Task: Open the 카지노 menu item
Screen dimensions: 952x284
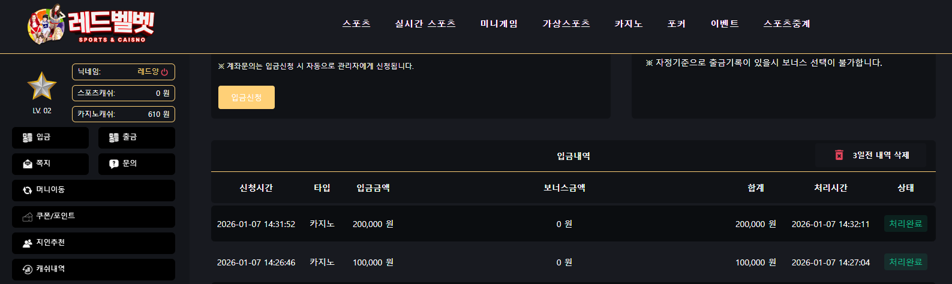Action: click(629, 24)
